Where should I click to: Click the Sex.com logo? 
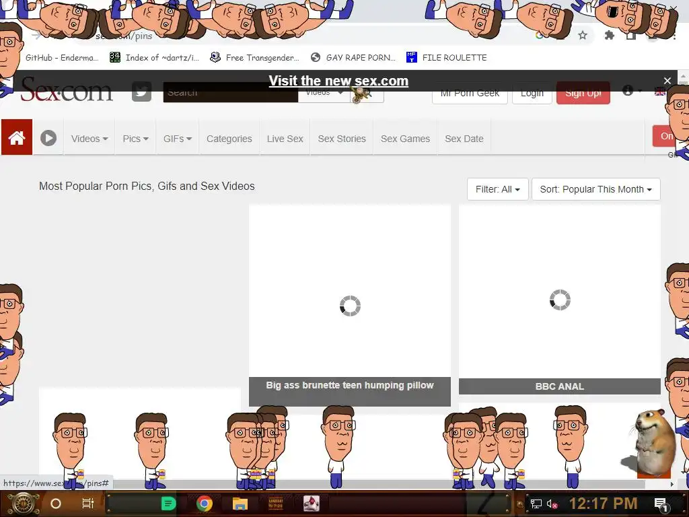(x=67, y=90)
